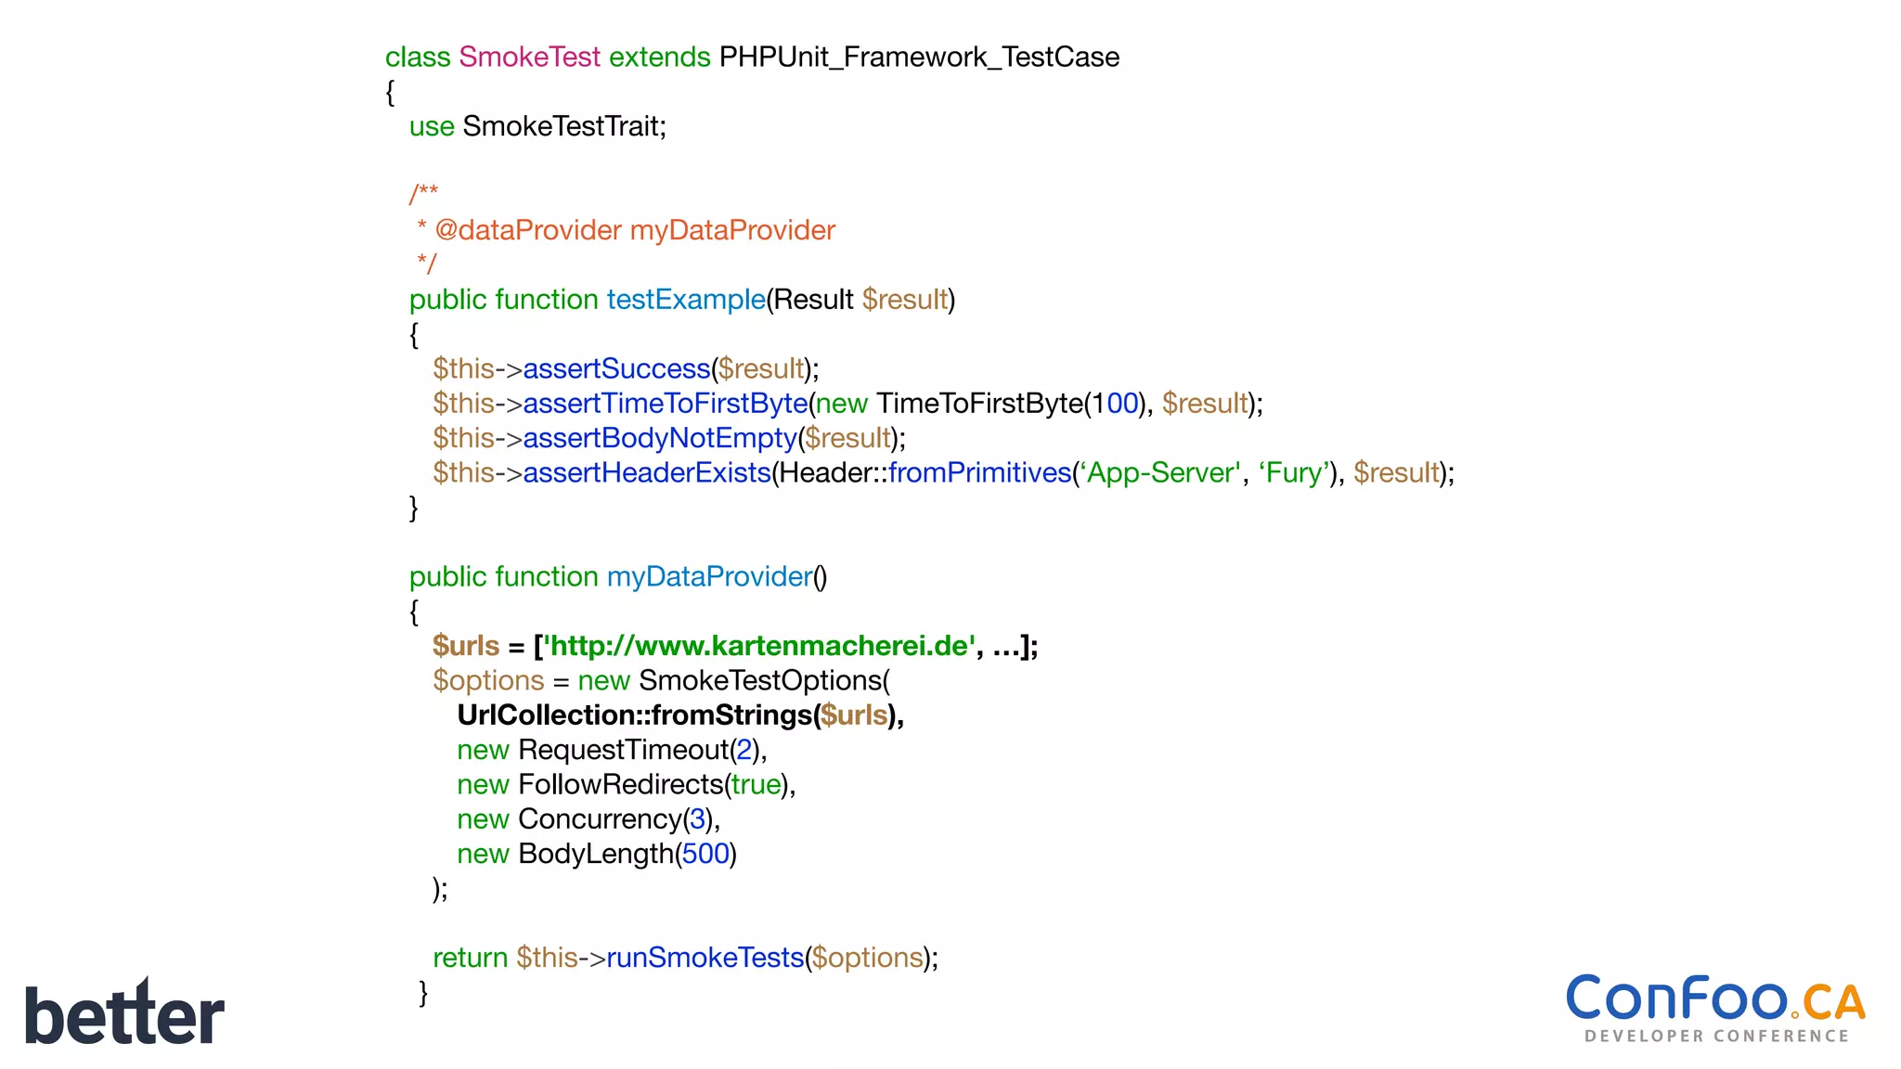Image resolution: width=1901 pixels, height=1069 pixels.
Task: Click "$options = new SmokeTestOptions(" line
Action: point(661,681)
